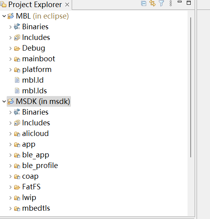The image size is (210, 219).
Task: Open the Filter funnel icon
Action: [162, 3]
